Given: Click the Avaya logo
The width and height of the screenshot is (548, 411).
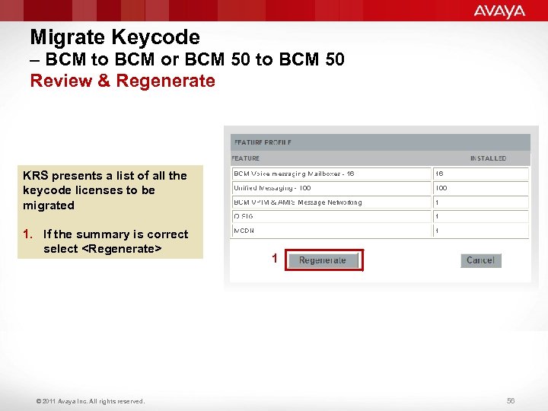Looking at the screenshot, I should click(x=499, y=11).
